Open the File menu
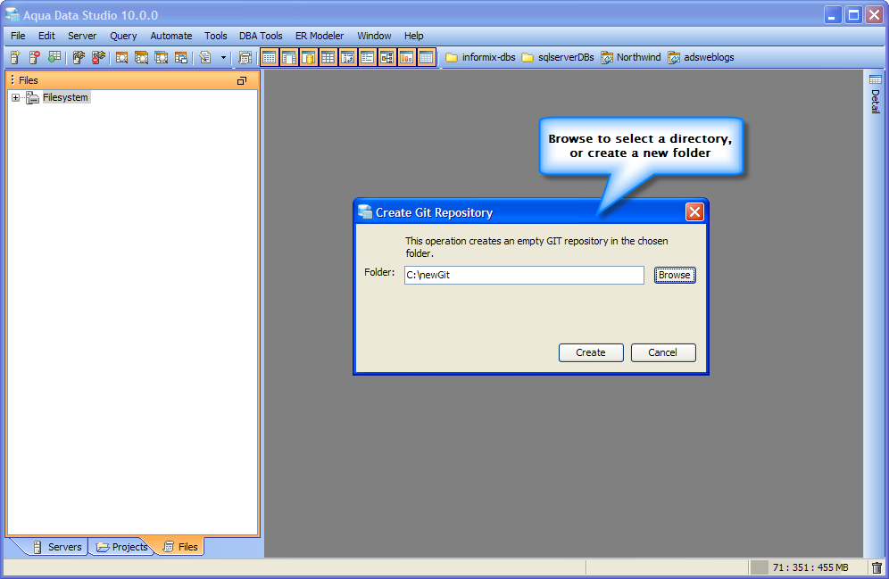889x579 pixels. coord(18,36)
